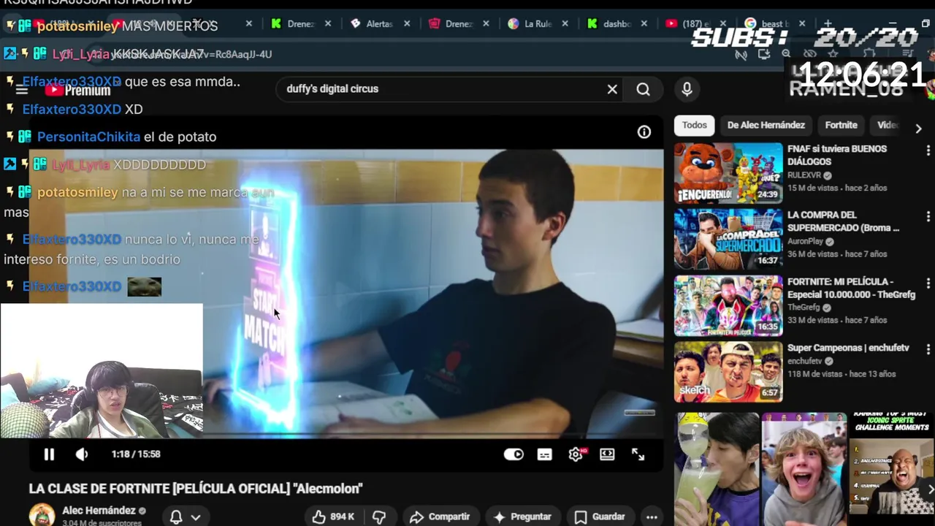This screenshot has height=526, width=935.
Task: Close the La Rule browser tab
Action: (565, 23)
